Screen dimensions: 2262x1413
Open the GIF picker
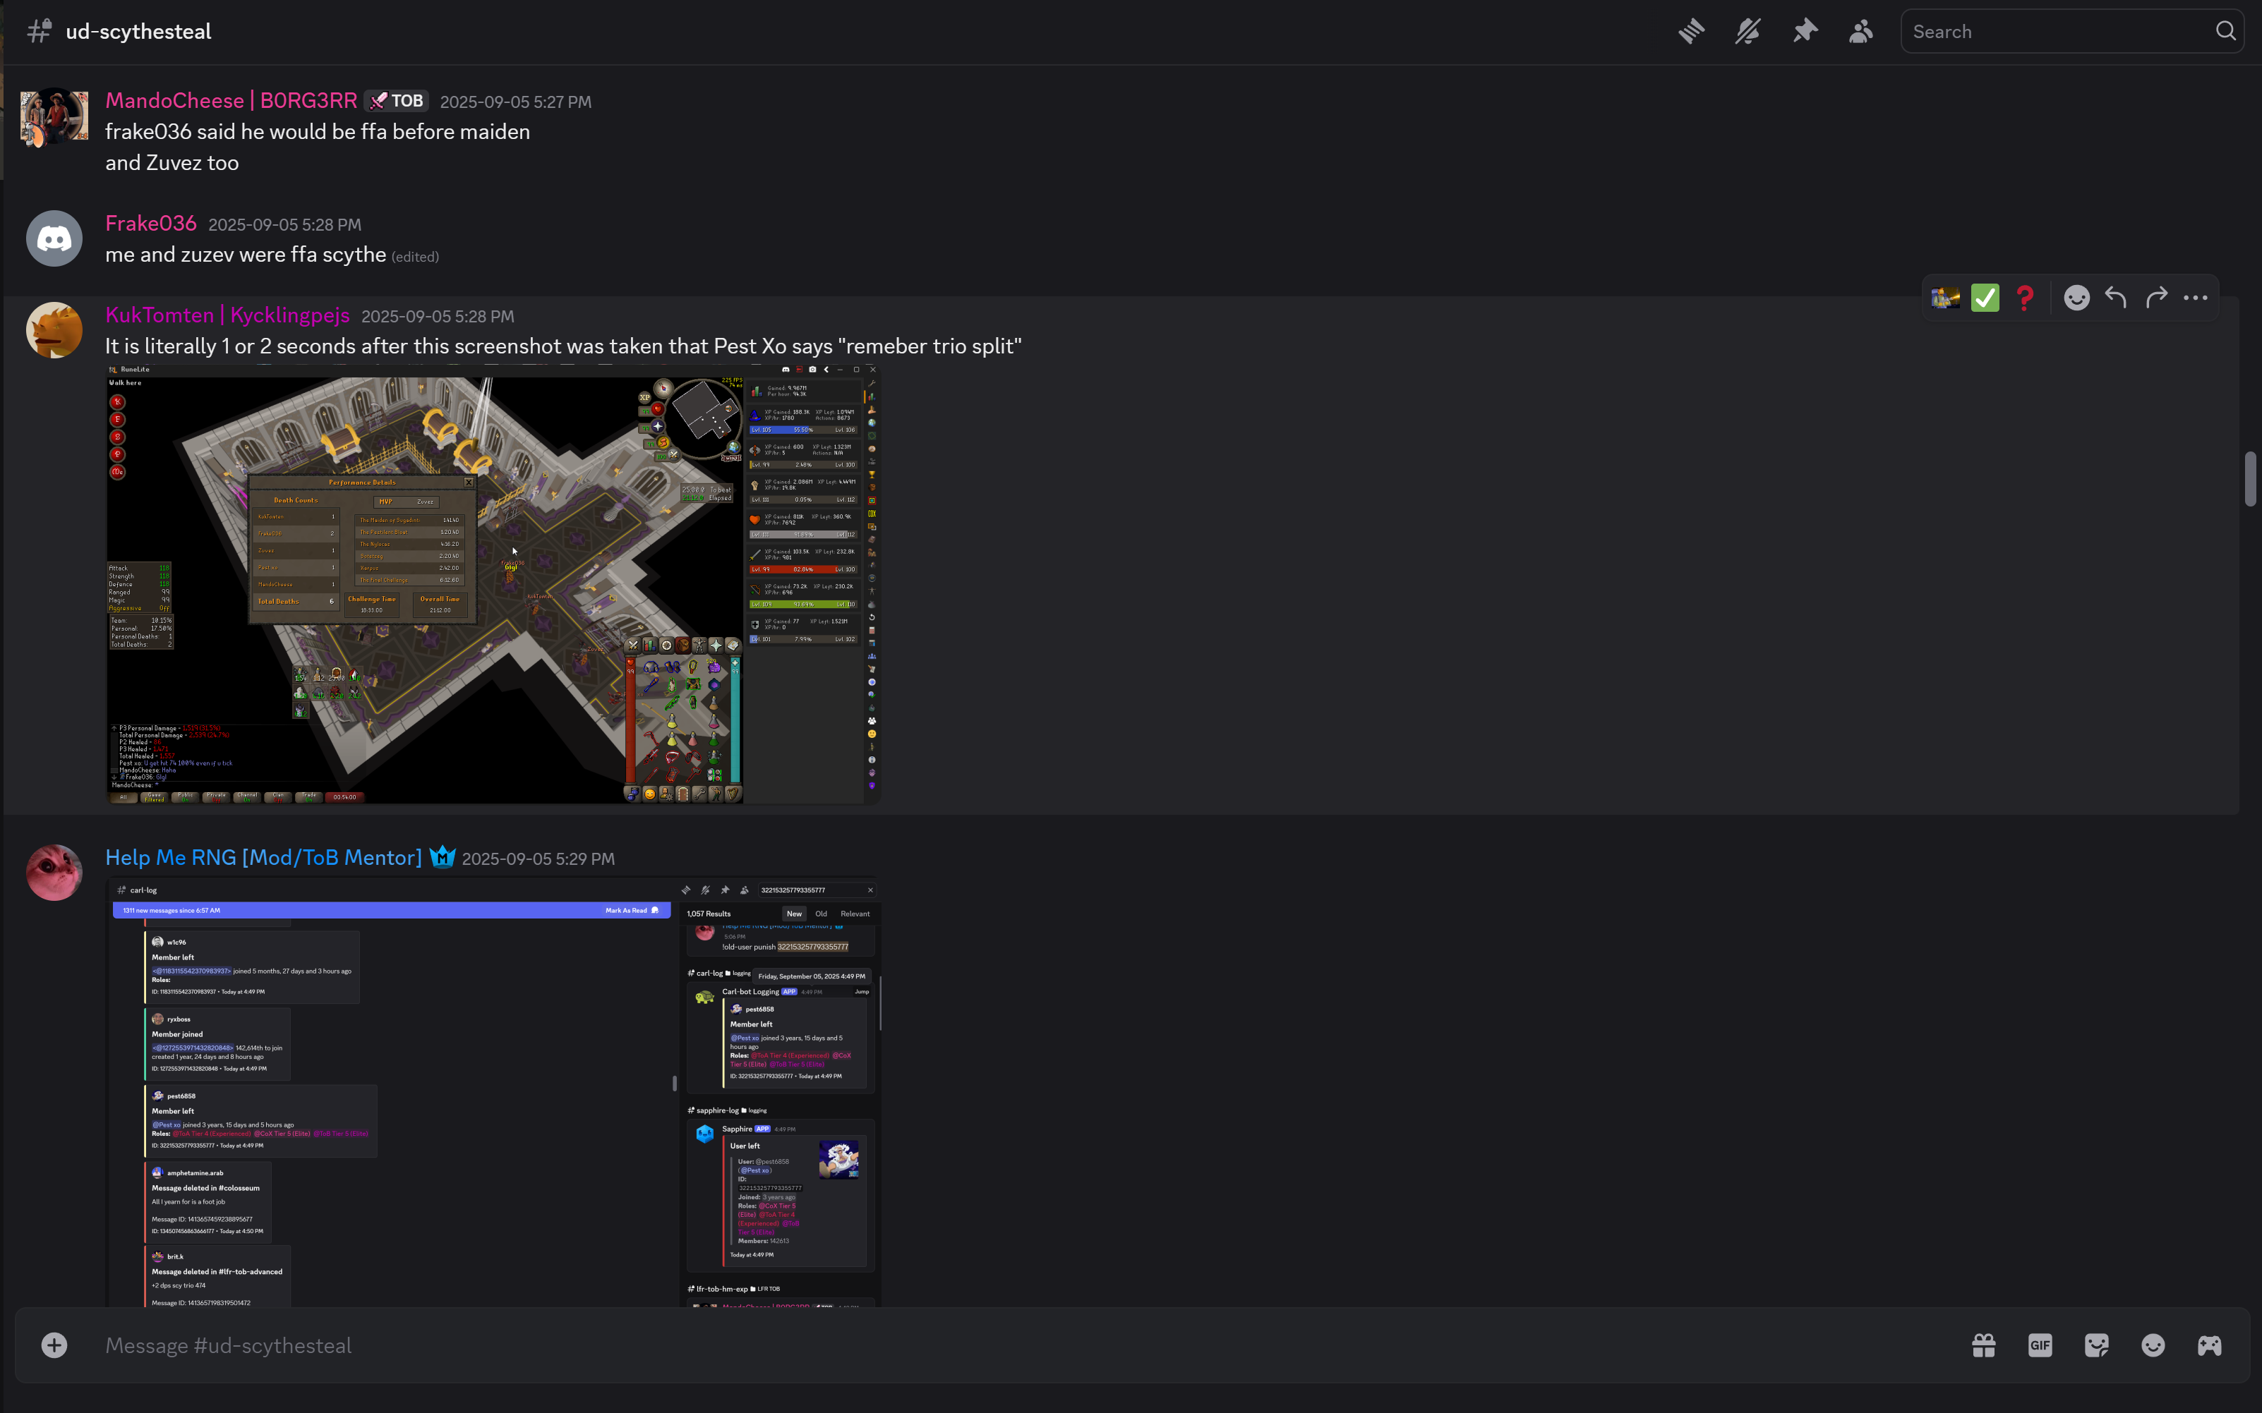point(2040,1346)
